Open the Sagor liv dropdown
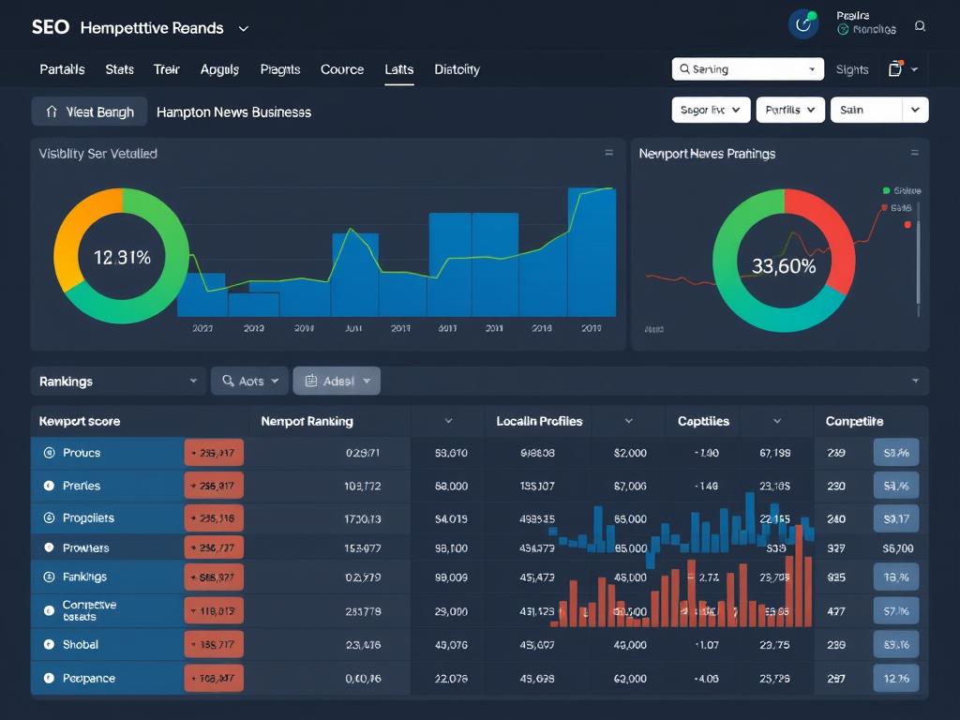 [x=710, y=110]
